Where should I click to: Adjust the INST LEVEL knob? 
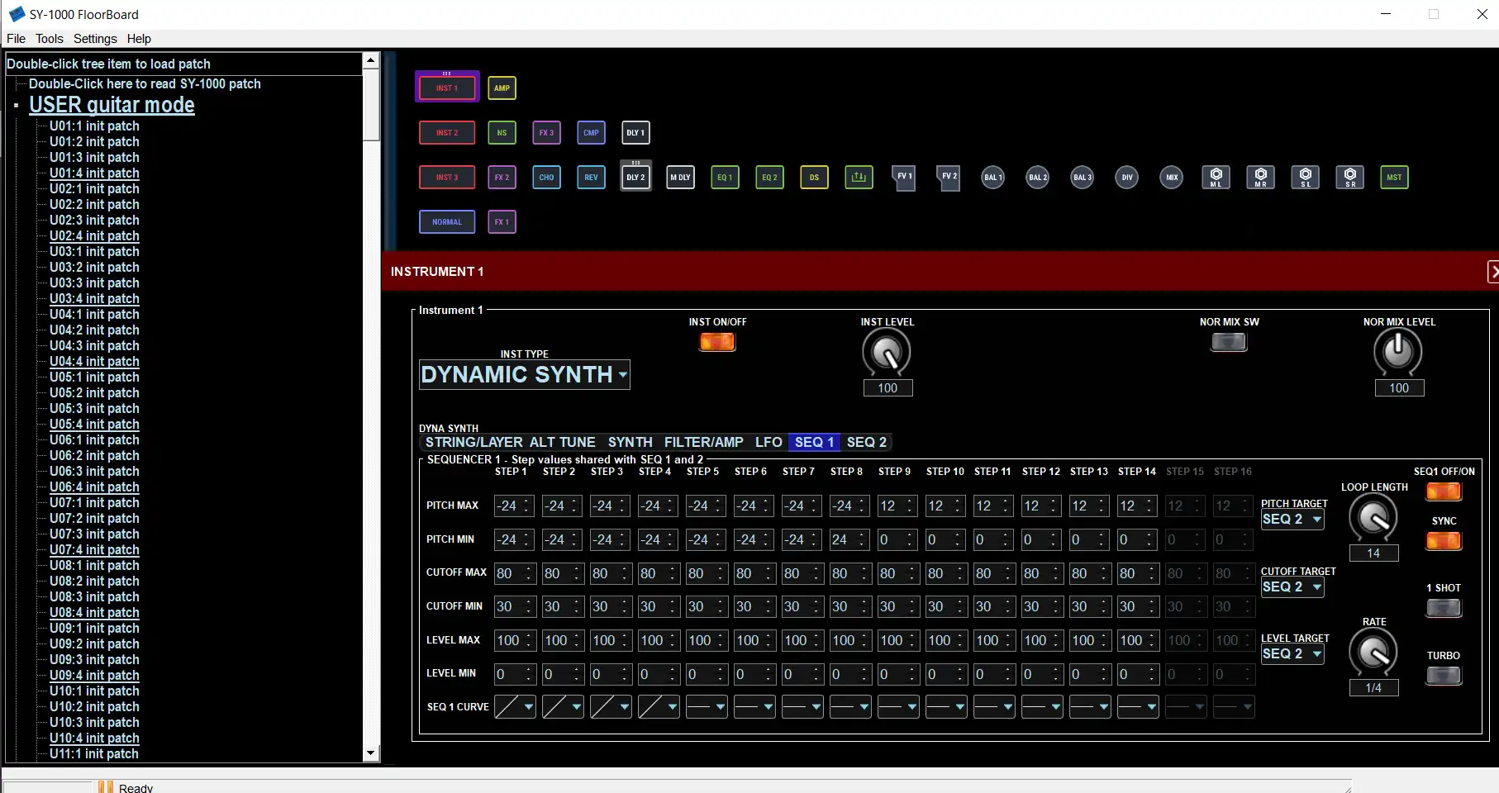point(886,351)
